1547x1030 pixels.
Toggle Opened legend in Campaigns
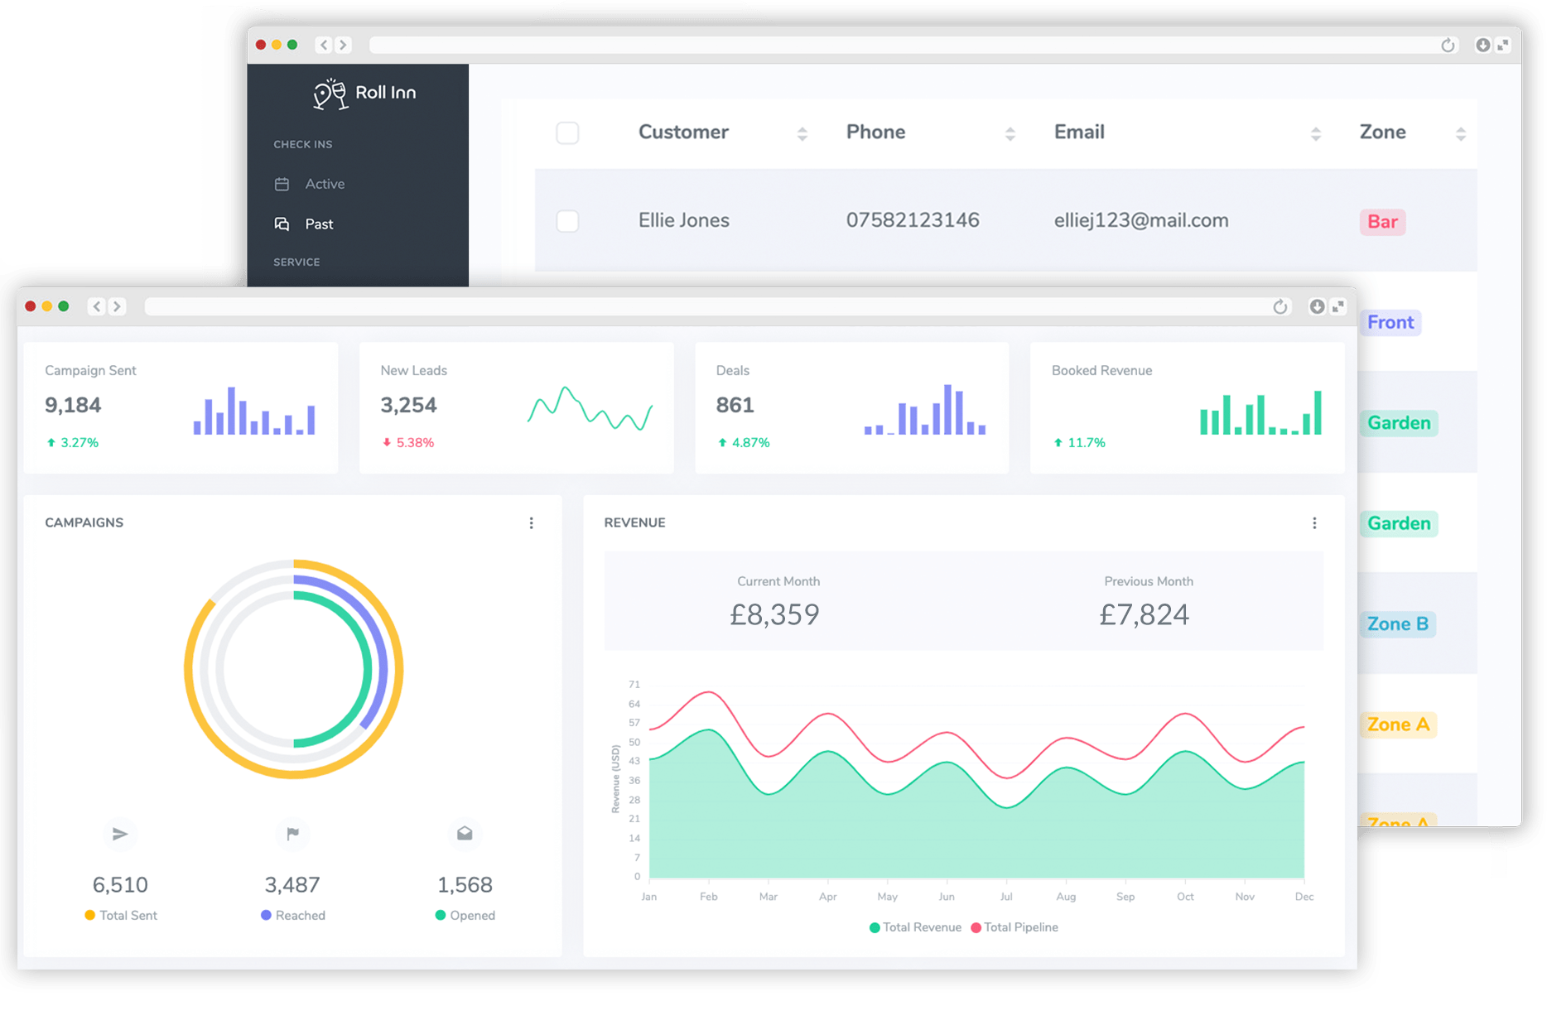pos(465,915)
